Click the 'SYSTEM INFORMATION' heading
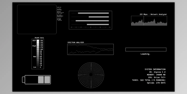Viewport: 187px width, 94px height. click(x=155, y=69)
